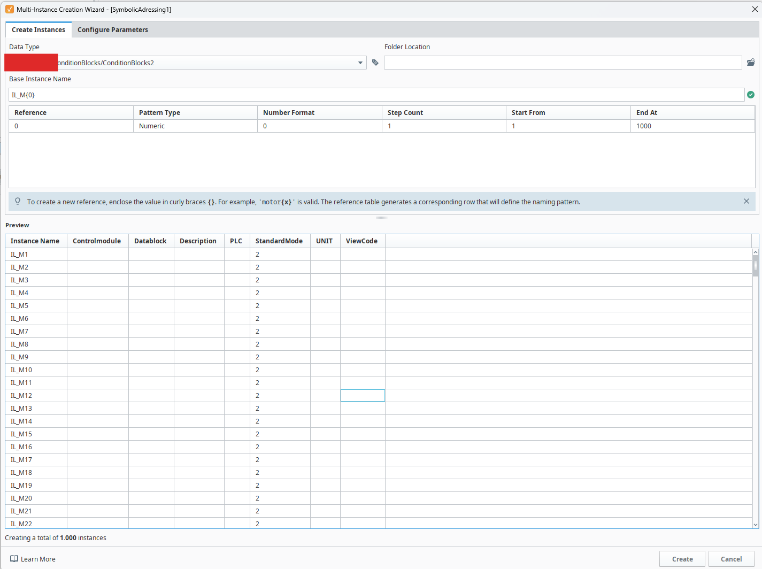Click the highlighted ViewCode cell for IL_M12
This screenshot has width=762, height=569.
pos(363,396)
